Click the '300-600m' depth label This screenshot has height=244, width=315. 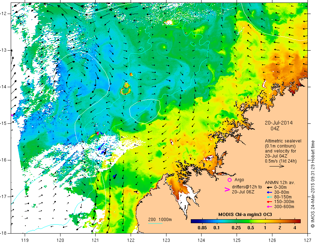pos(284,207)
